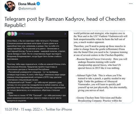Screen dimensions: 136x114
Task: Open the 2 776 Comments link
Action: pyautogui.click(x=26, y=34)
